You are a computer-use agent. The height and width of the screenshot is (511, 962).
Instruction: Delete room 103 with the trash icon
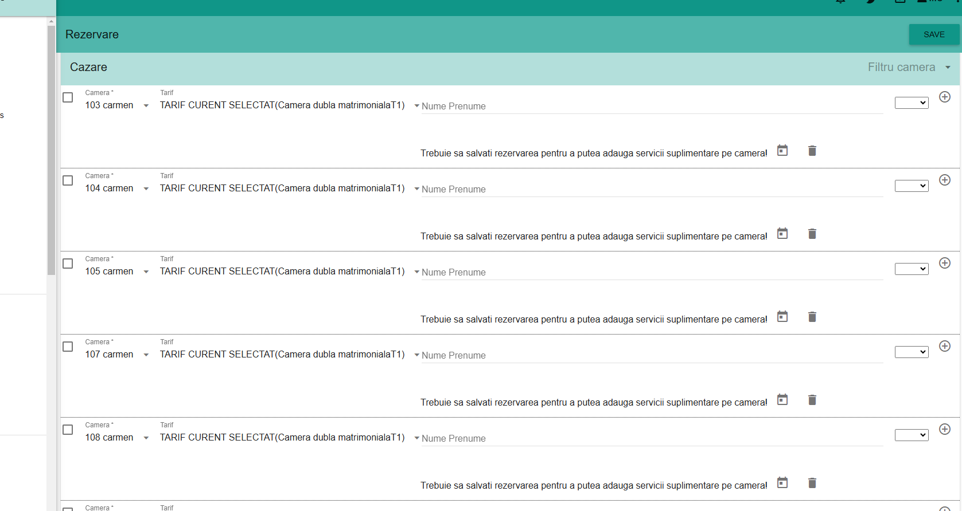point(812,151)
